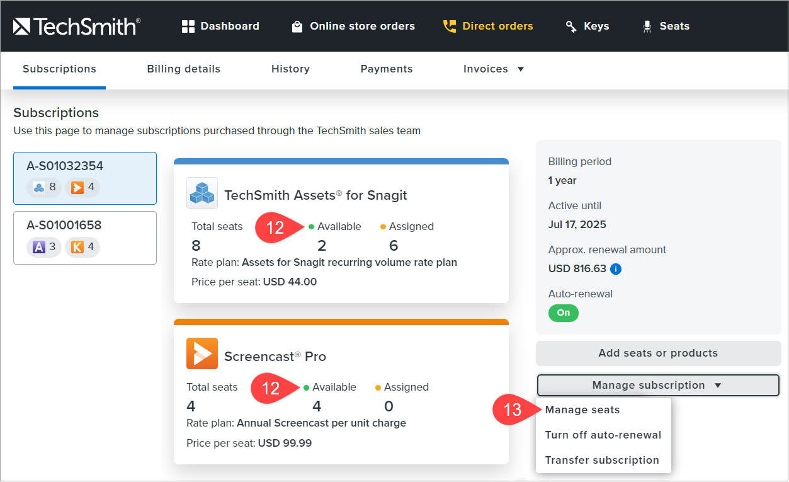Select subscription A-S01001658 in the list
This screenshot has height=482, width=789.
[84, 237]
